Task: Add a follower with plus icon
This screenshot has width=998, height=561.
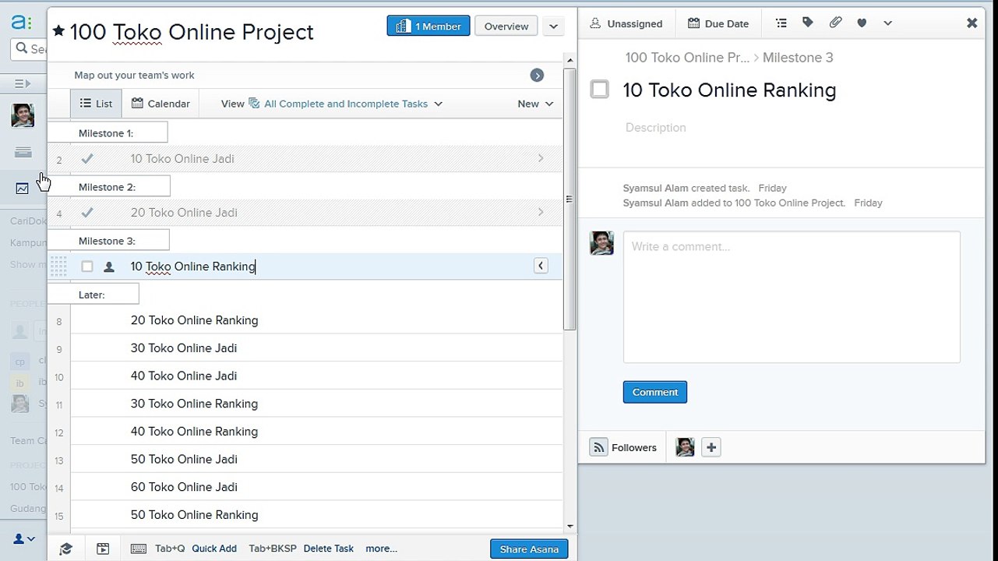Action: coord(711,447)
